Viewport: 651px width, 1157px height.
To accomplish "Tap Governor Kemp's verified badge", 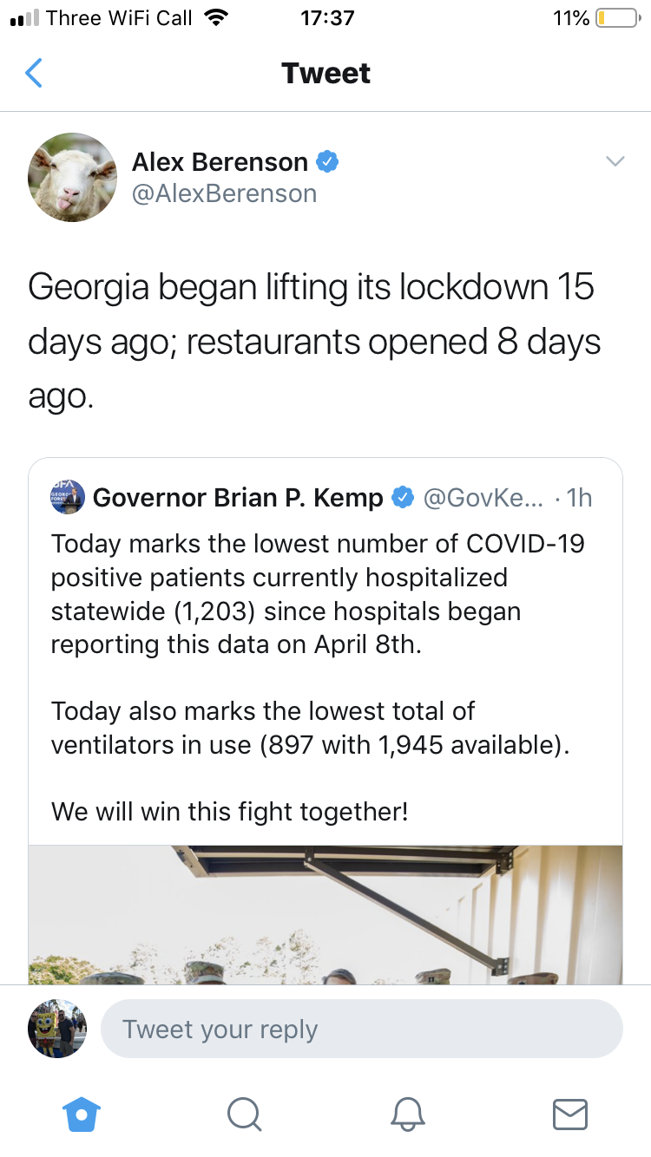I will (402, 497).
